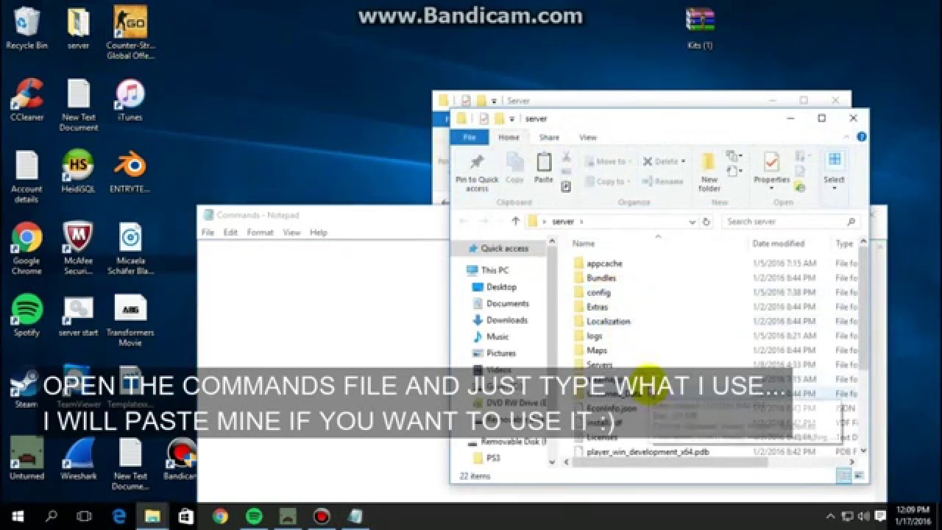
Task: Select the McAfee Security desktop icon
Action: [x=78, y=249]
